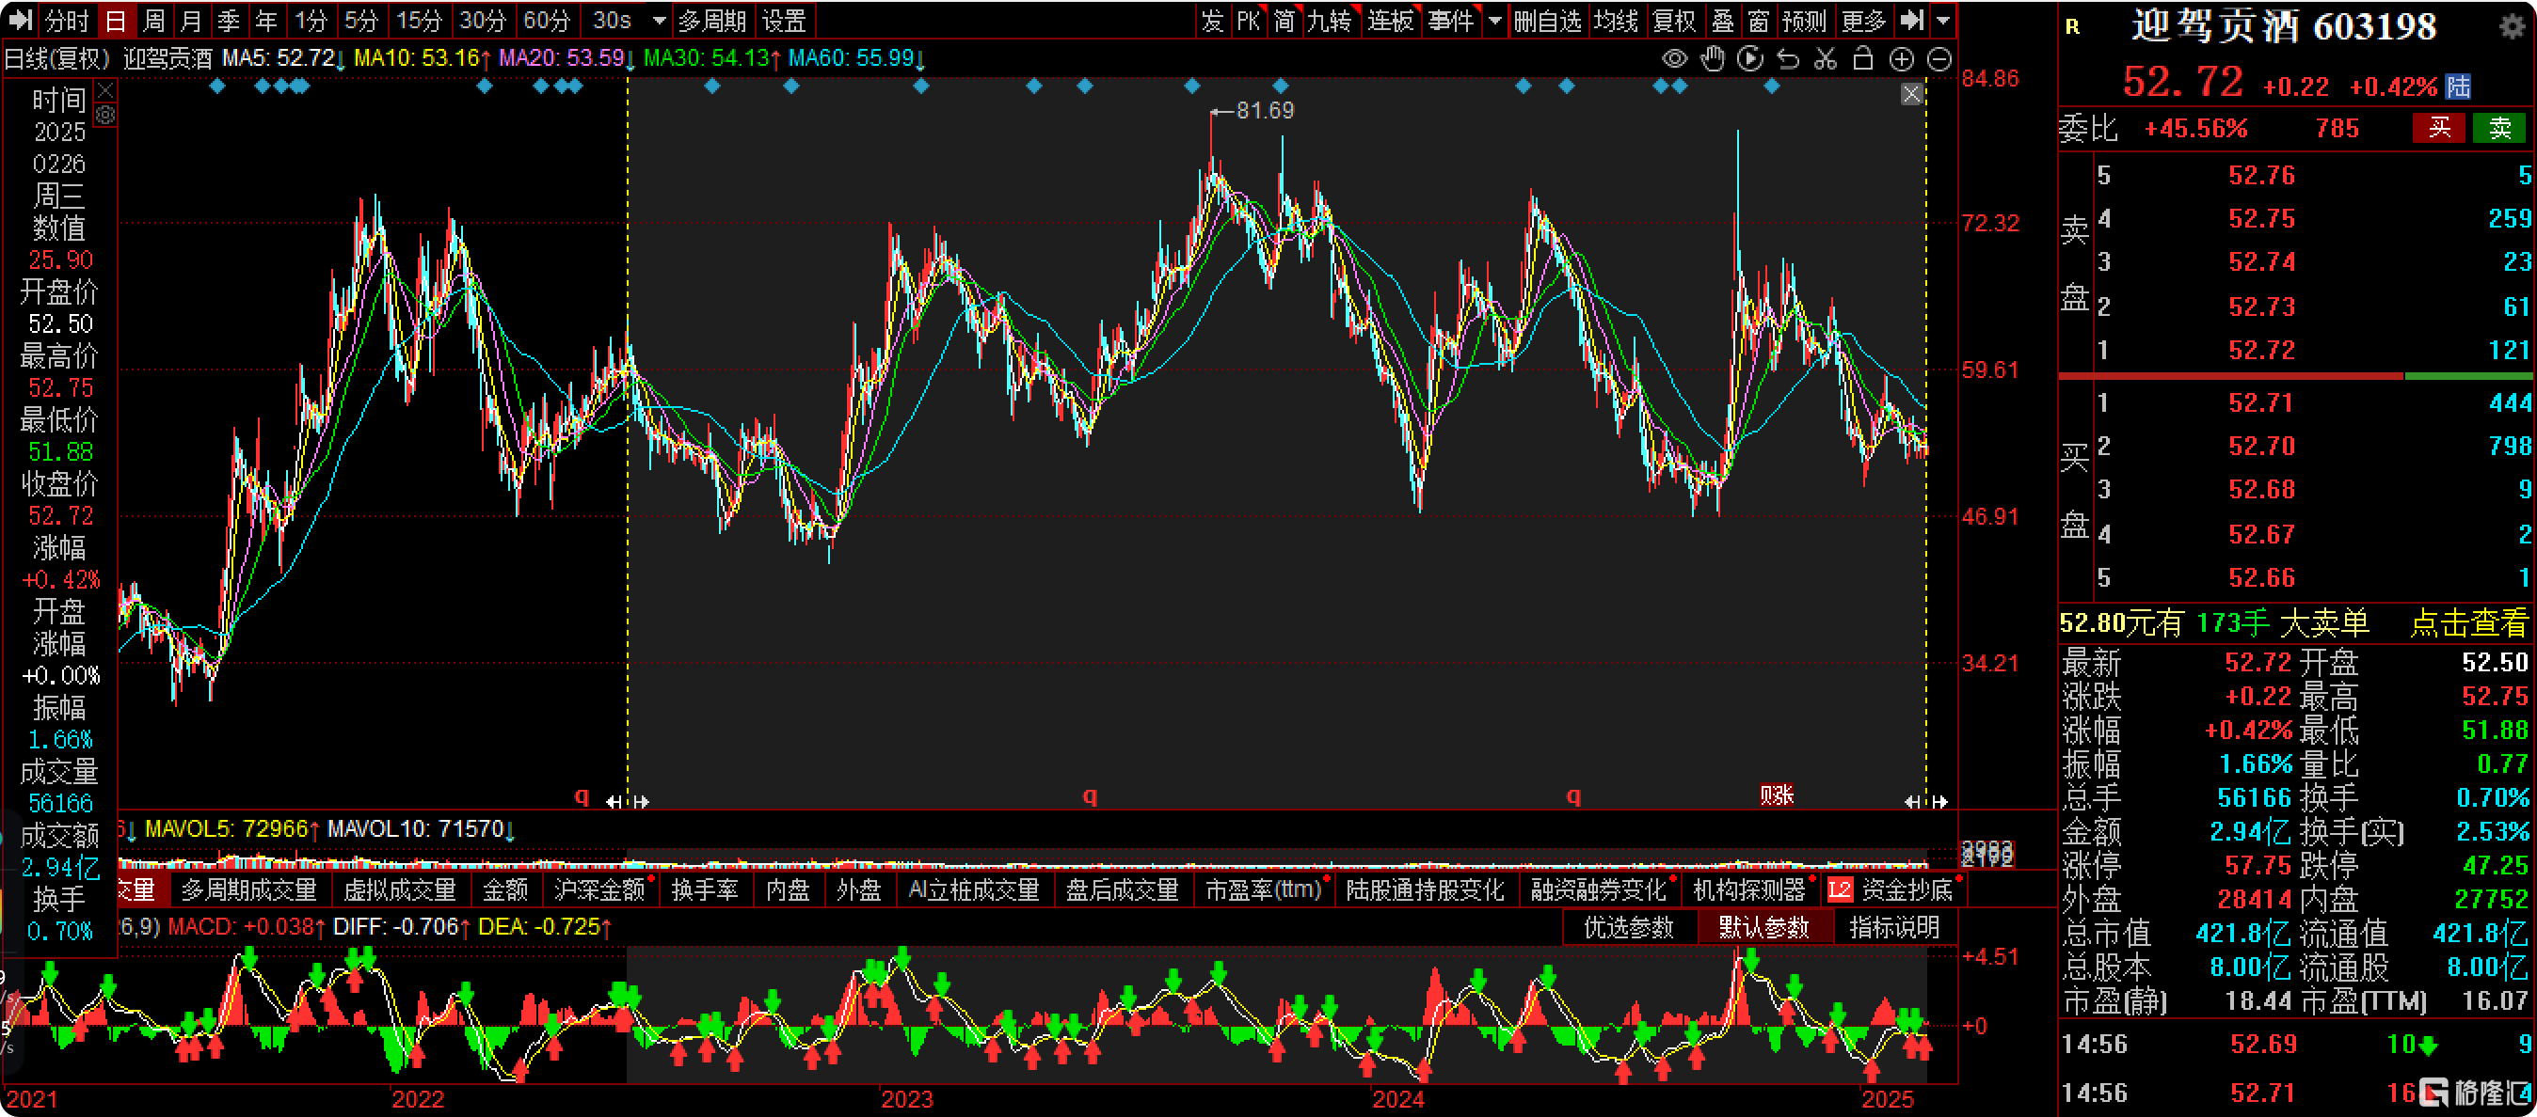Image resolution: width=2537 pixels, height=1117 pixels.
Task: Toggle 均线 moving averages
Action: 1616,20
